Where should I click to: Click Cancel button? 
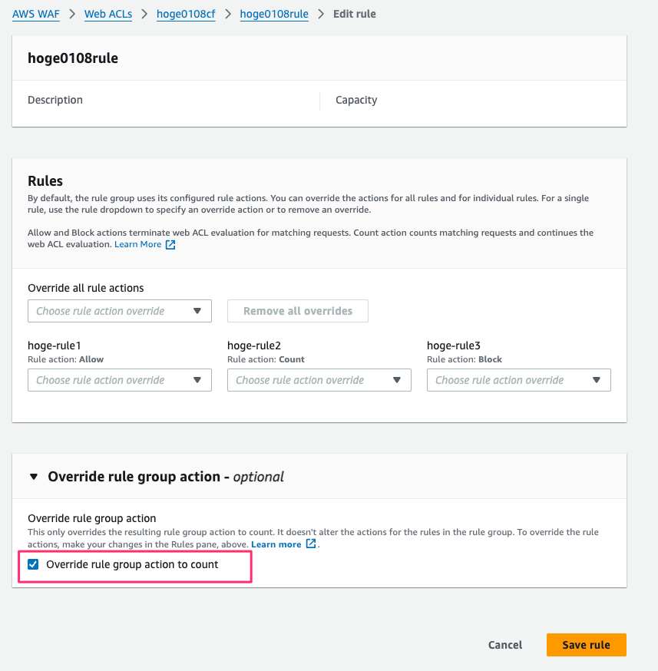click(x=505, y=645)
